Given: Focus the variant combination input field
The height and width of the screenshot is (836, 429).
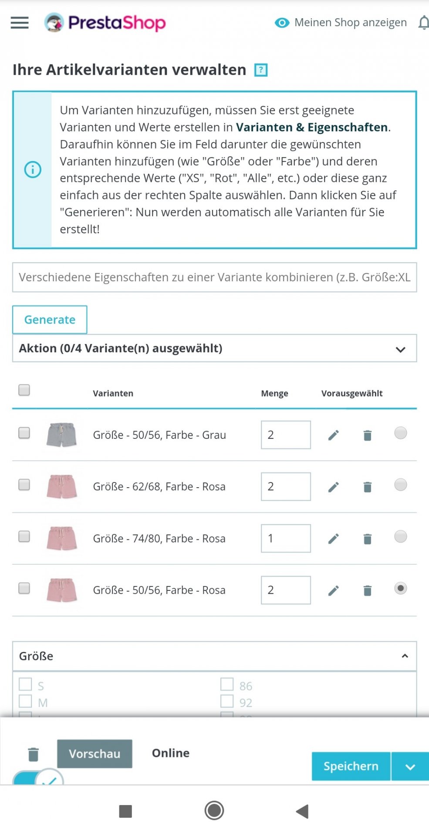Looking at the screenshot, I should click(x=214, y=277).
